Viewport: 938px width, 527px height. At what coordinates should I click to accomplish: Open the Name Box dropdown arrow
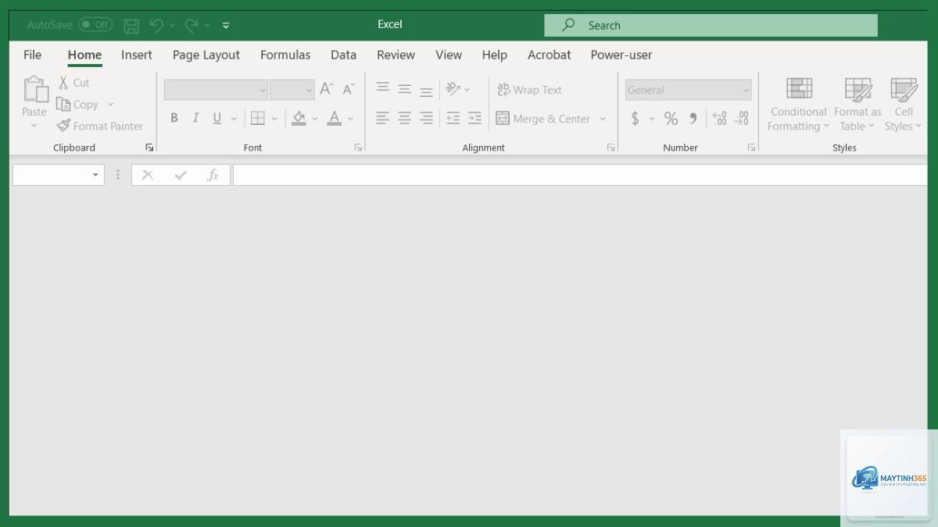(95, 175)
